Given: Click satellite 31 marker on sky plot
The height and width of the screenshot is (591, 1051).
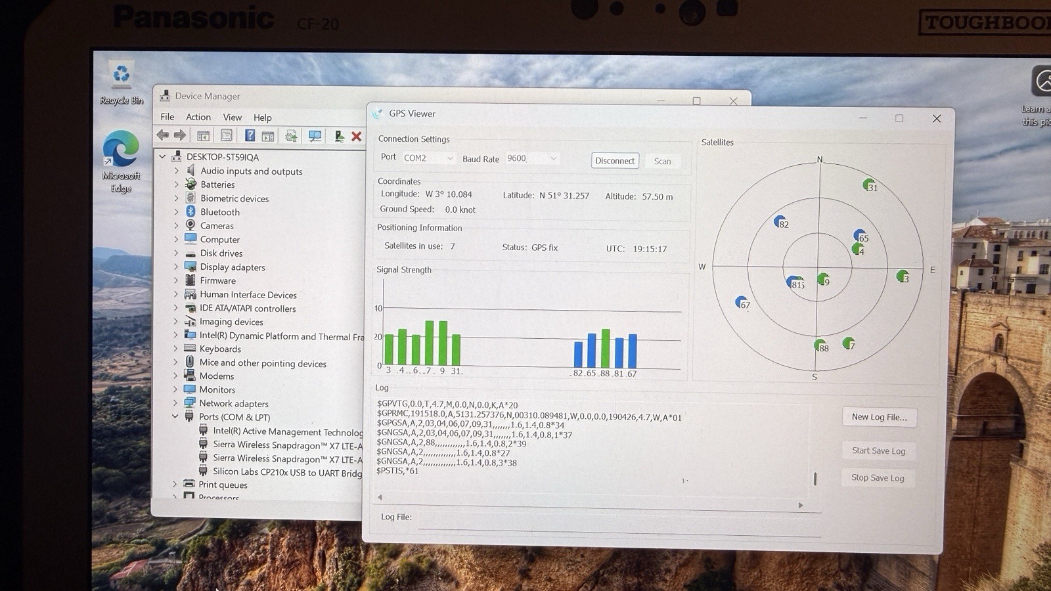Looking at the screenshot, I should pyautogui.click(x=869, y=185).
